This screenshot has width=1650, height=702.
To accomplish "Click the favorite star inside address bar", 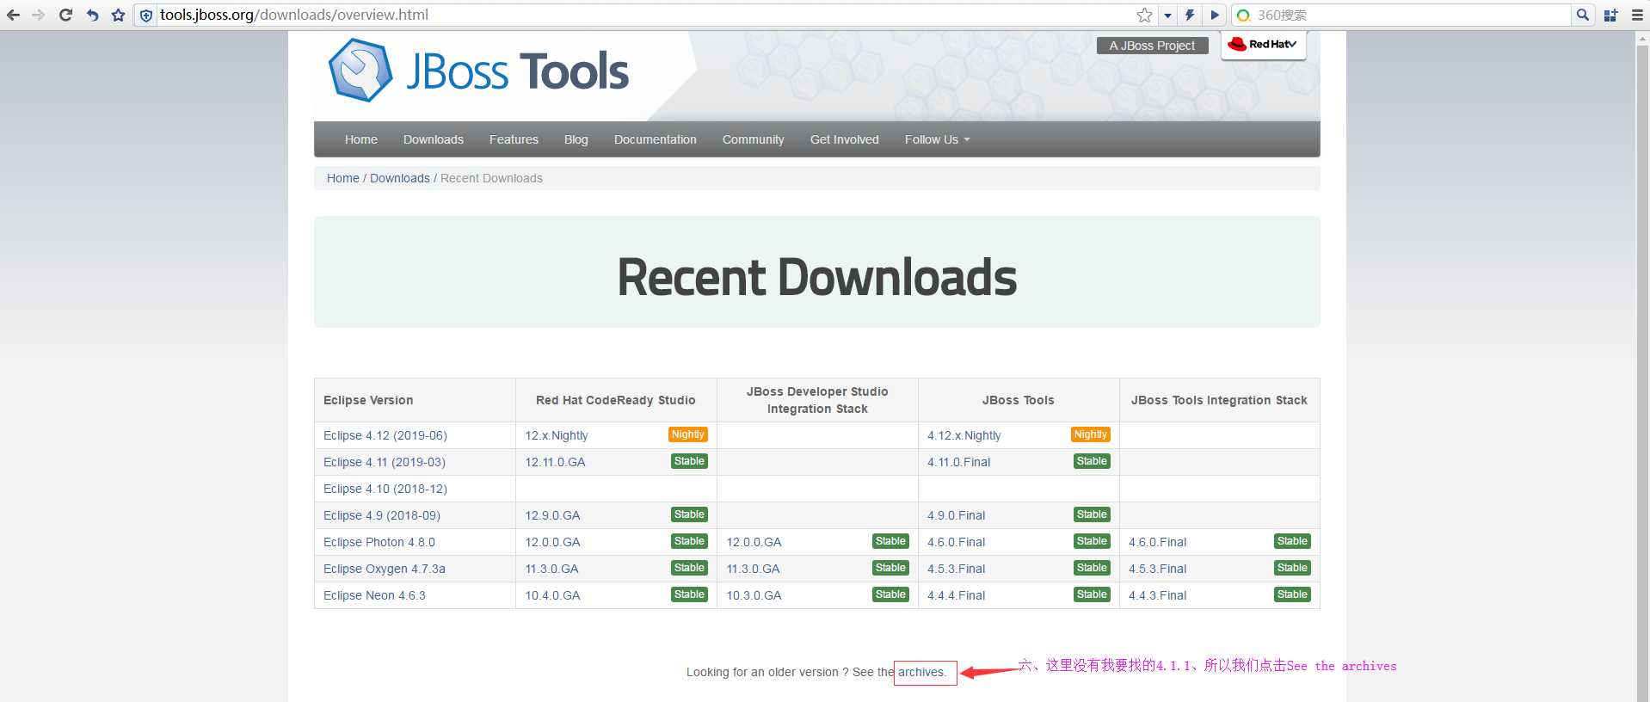I will tap(1144, 15).
